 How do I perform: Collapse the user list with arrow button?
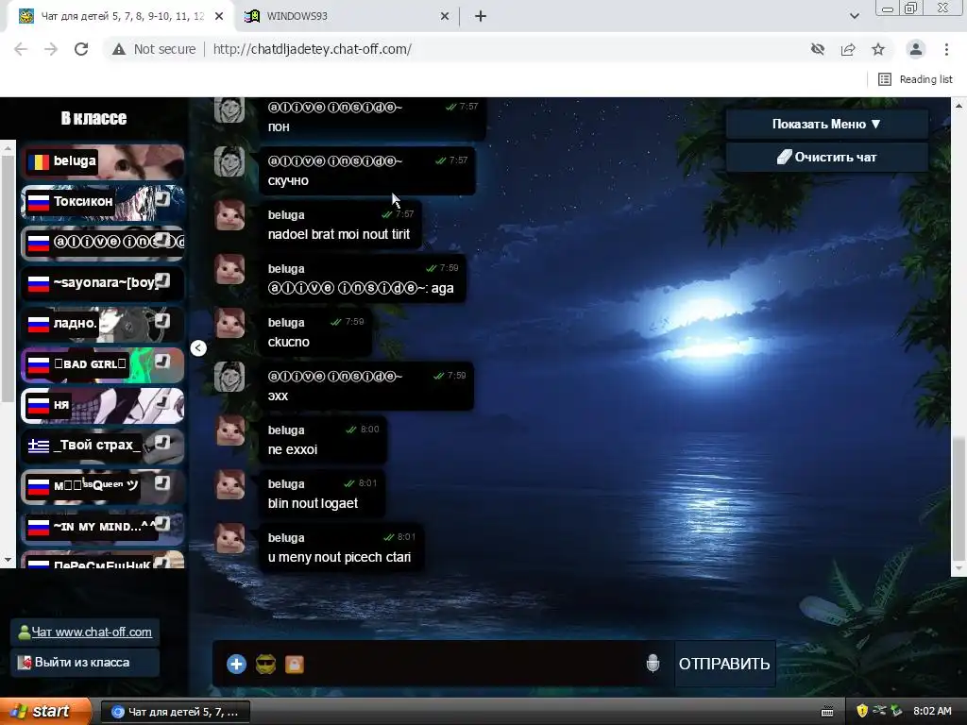tap(198, 347)
